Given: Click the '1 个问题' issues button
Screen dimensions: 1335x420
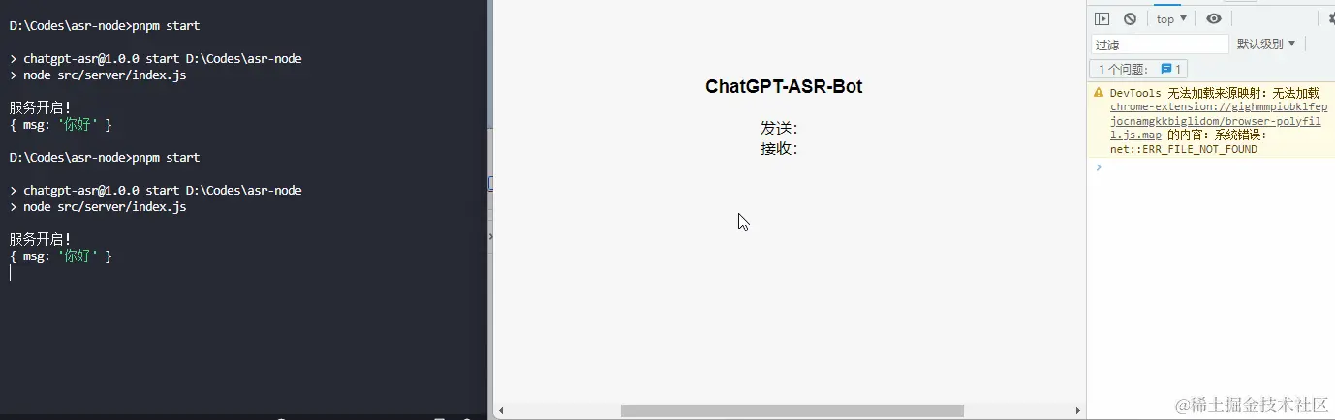Looking at the screenshot, I should tap(1138, 69).
